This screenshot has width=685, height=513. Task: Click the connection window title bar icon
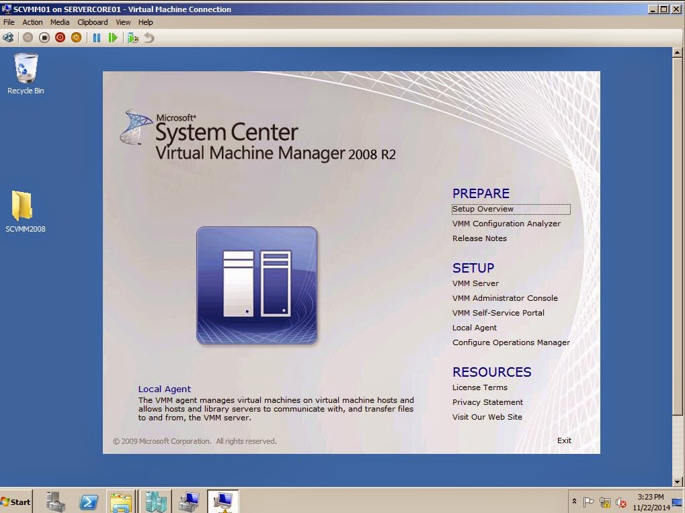[x=6, y=9]
